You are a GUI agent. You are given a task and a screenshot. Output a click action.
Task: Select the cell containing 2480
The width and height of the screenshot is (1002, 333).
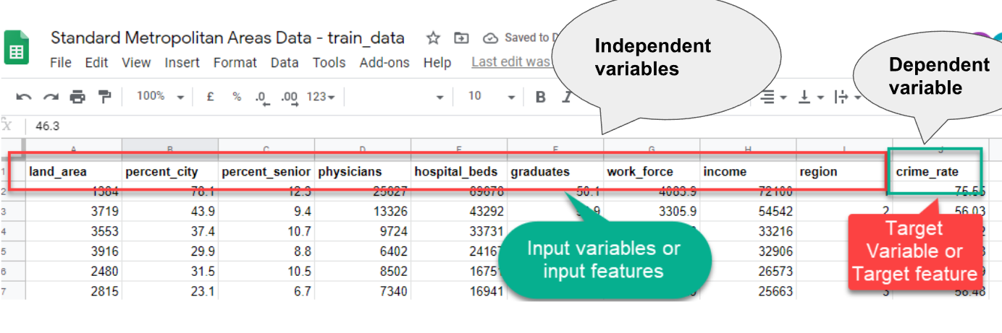(73, 272)
